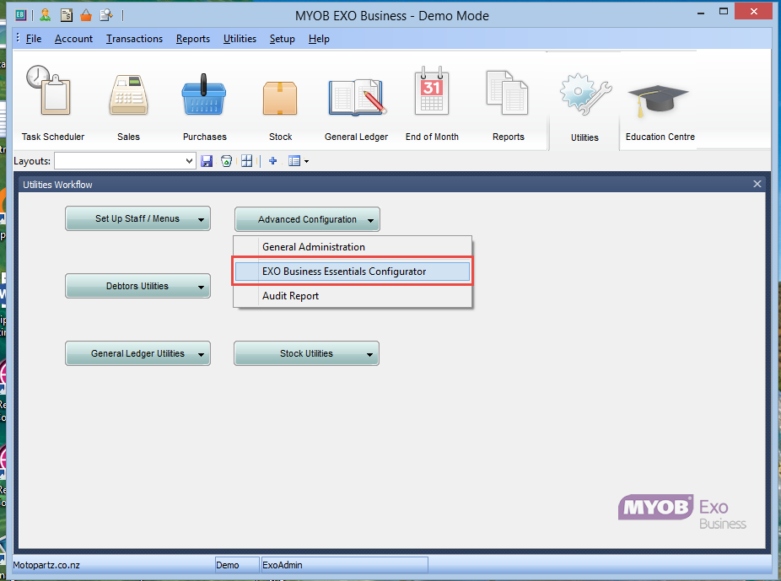Click the blue plus add icon

[x=272, y=161]
